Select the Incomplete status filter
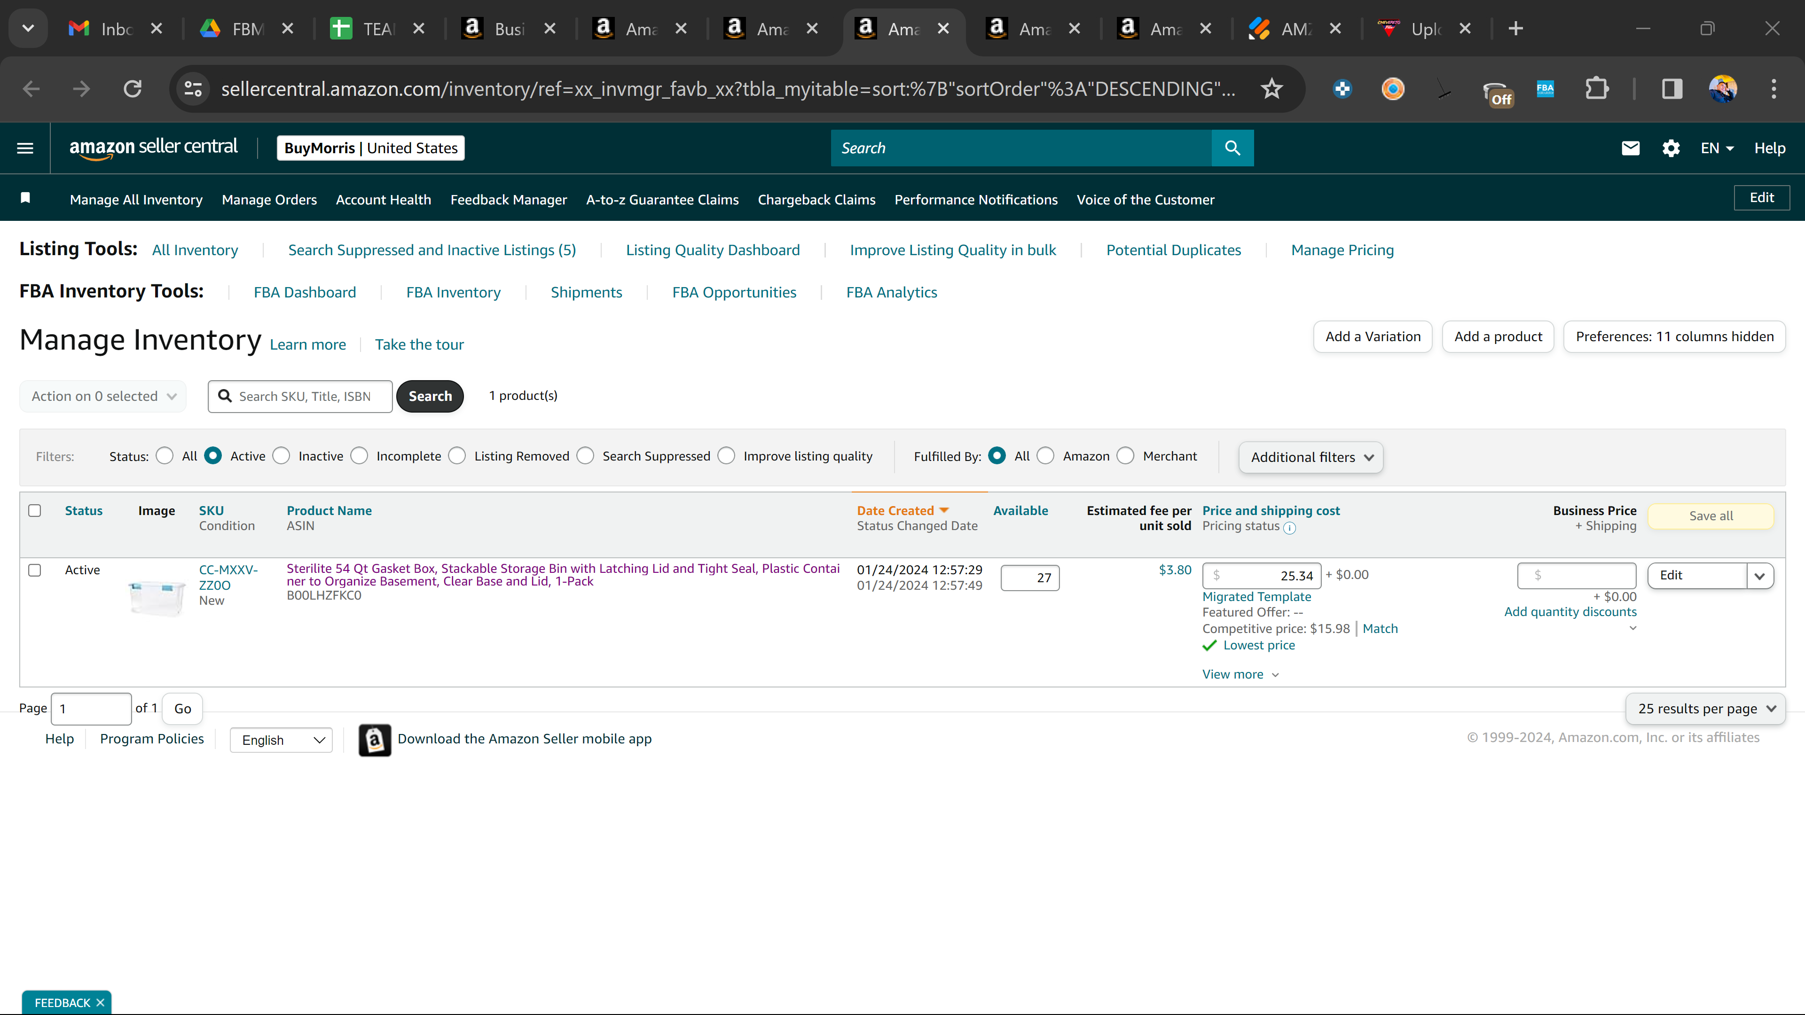 pos(360,456)
